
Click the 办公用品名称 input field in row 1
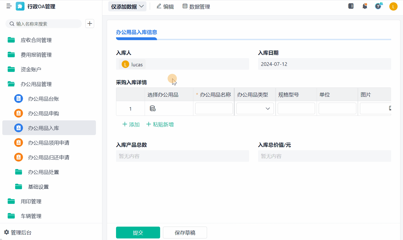click(x=214, y=109)
